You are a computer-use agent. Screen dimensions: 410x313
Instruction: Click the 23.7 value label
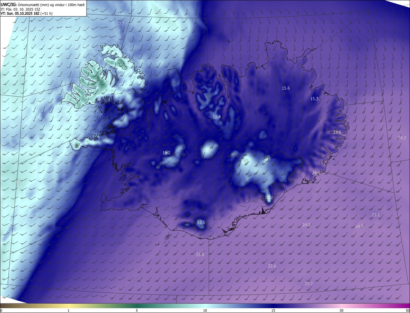309,284
